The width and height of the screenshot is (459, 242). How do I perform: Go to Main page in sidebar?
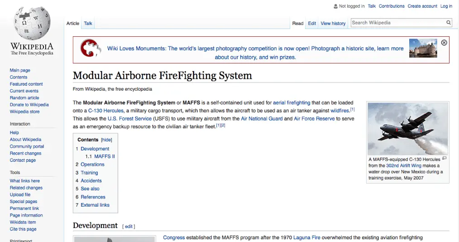20,70
